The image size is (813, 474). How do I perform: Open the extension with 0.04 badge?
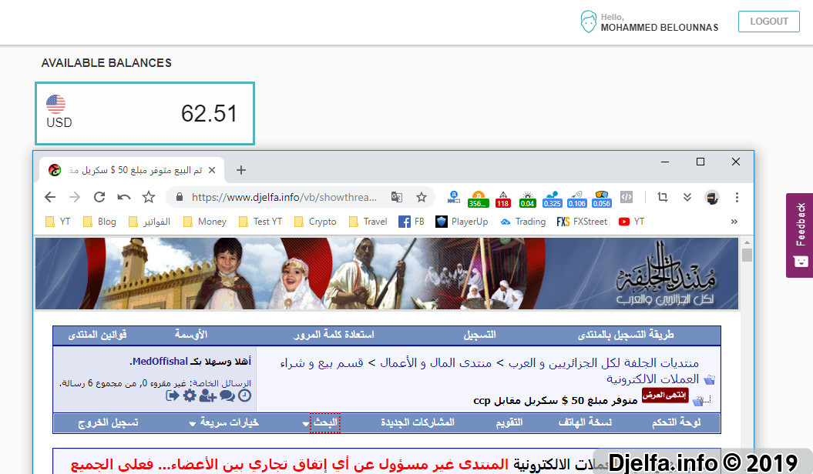(527, 199)
